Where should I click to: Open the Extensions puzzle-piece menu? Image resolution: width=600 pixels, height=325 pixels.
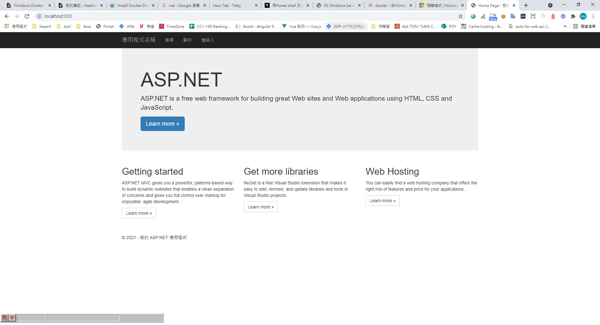[573, 16]
